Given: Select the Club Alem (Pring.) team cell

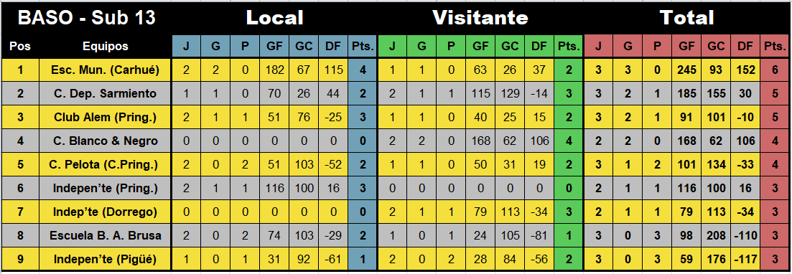Looking at the screenshot, I should 106,118.
